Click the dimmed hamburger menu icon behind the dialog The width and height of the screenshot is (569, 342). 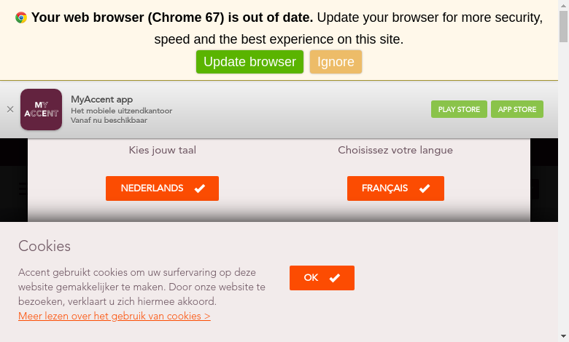click(x=23, y=188)
